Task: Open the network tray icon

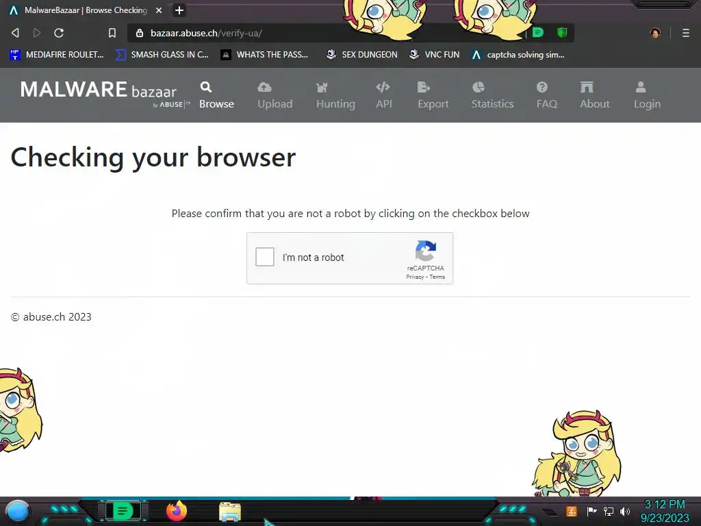Action: pyautogui.click(x=608, y=511)
